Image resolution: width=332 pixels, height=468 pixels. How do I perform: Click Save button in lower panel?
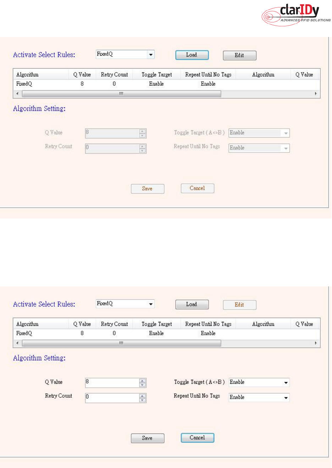point(148,438)
